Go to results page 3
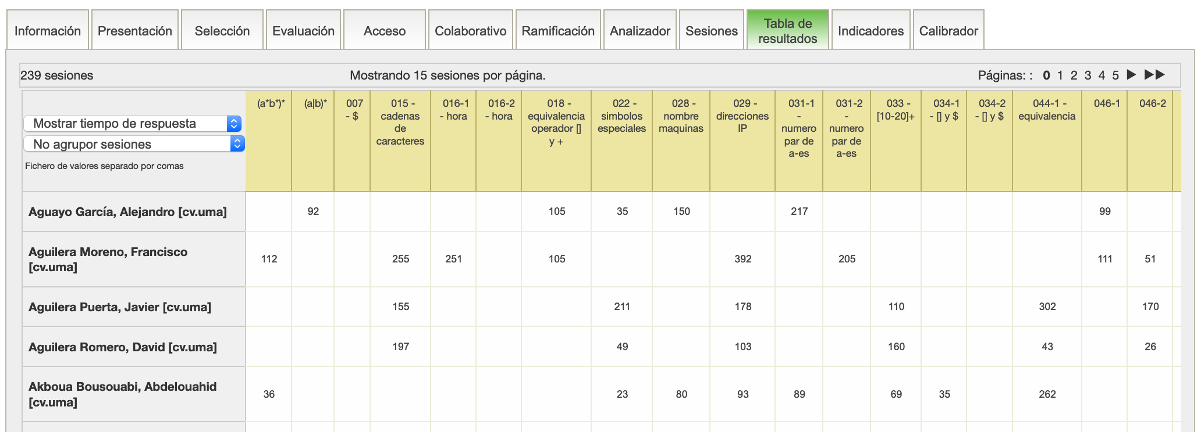This screenshot has height=432, width=1201. tap(1088, 75)
